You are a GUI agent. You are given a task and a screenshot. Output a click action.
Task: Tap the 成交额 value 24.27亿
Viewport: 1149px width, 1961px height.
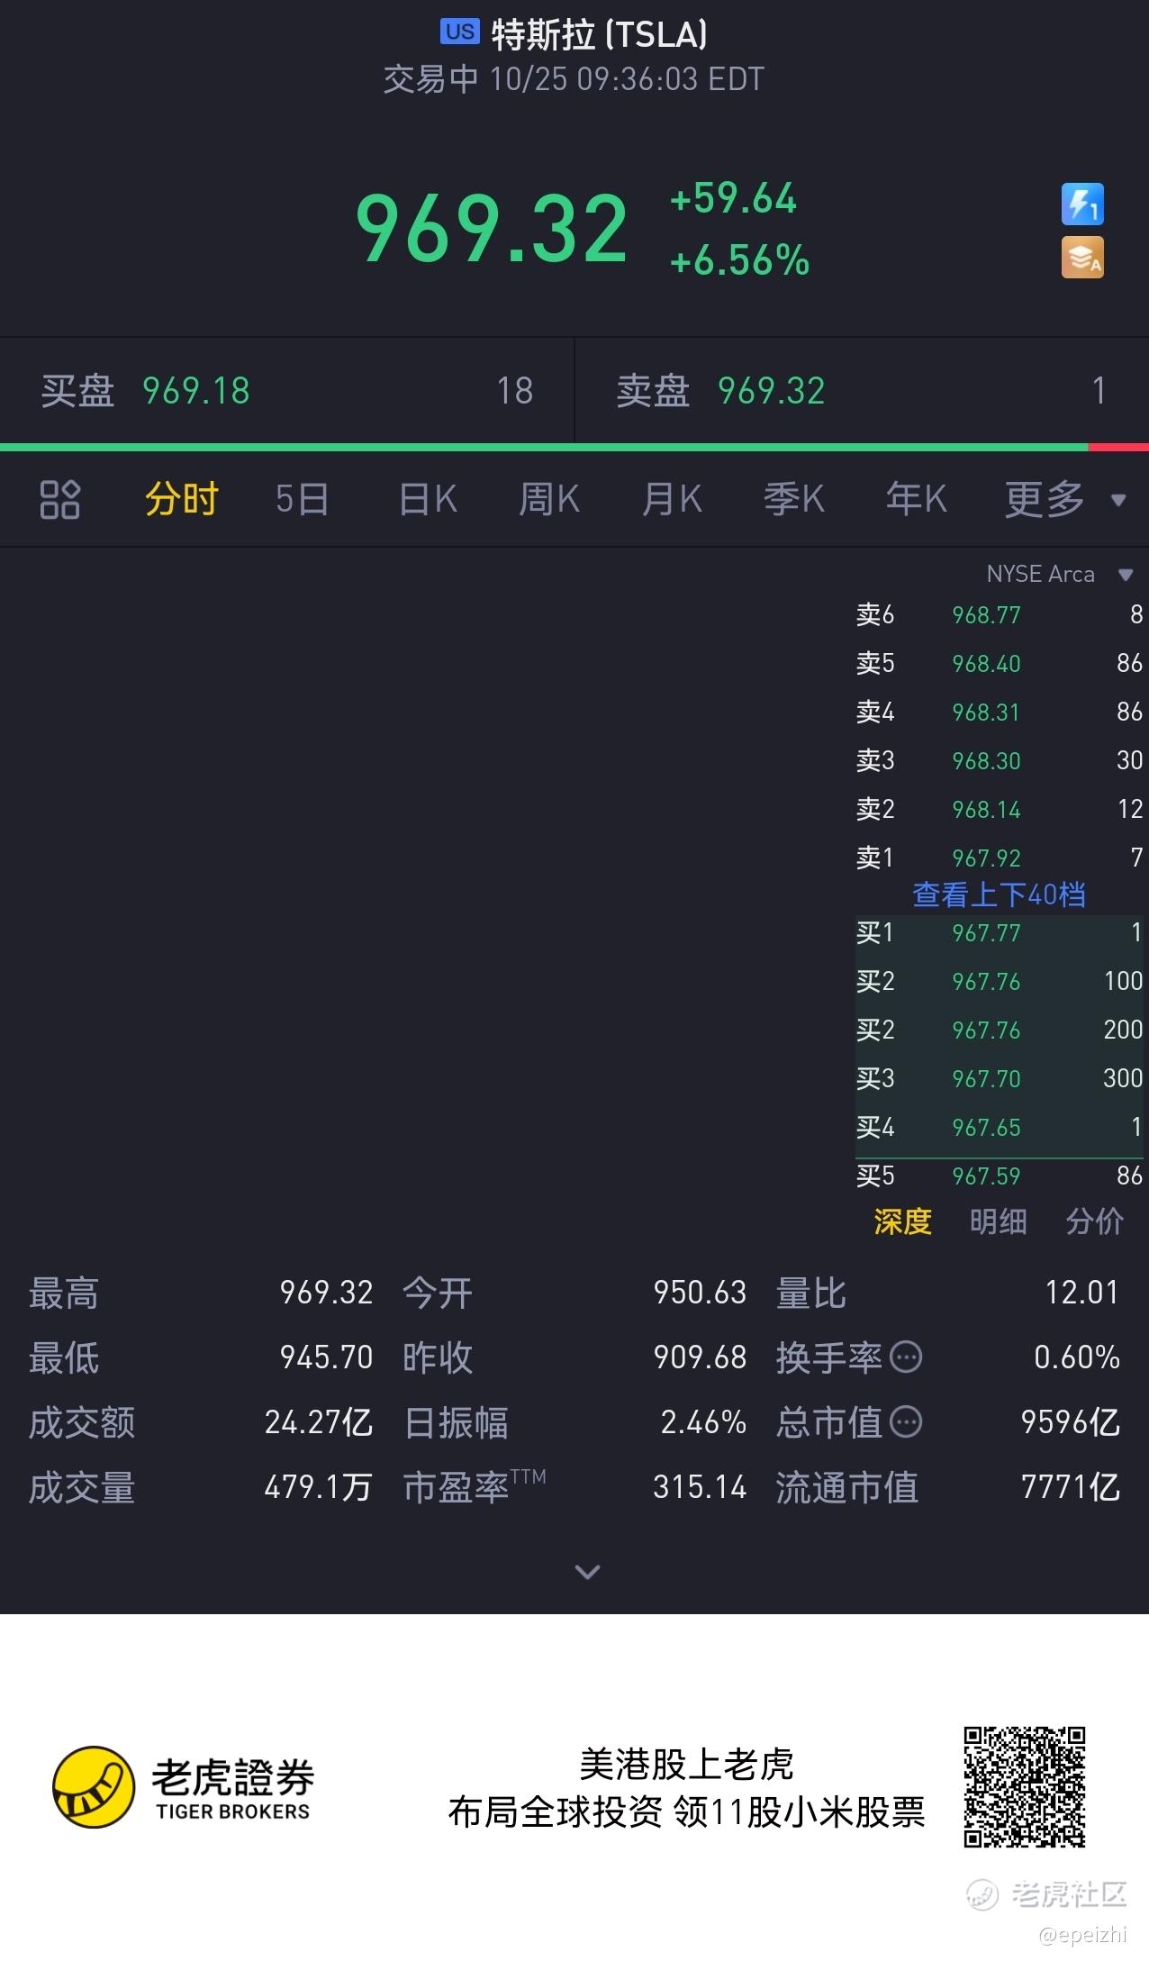[319, 1422]
